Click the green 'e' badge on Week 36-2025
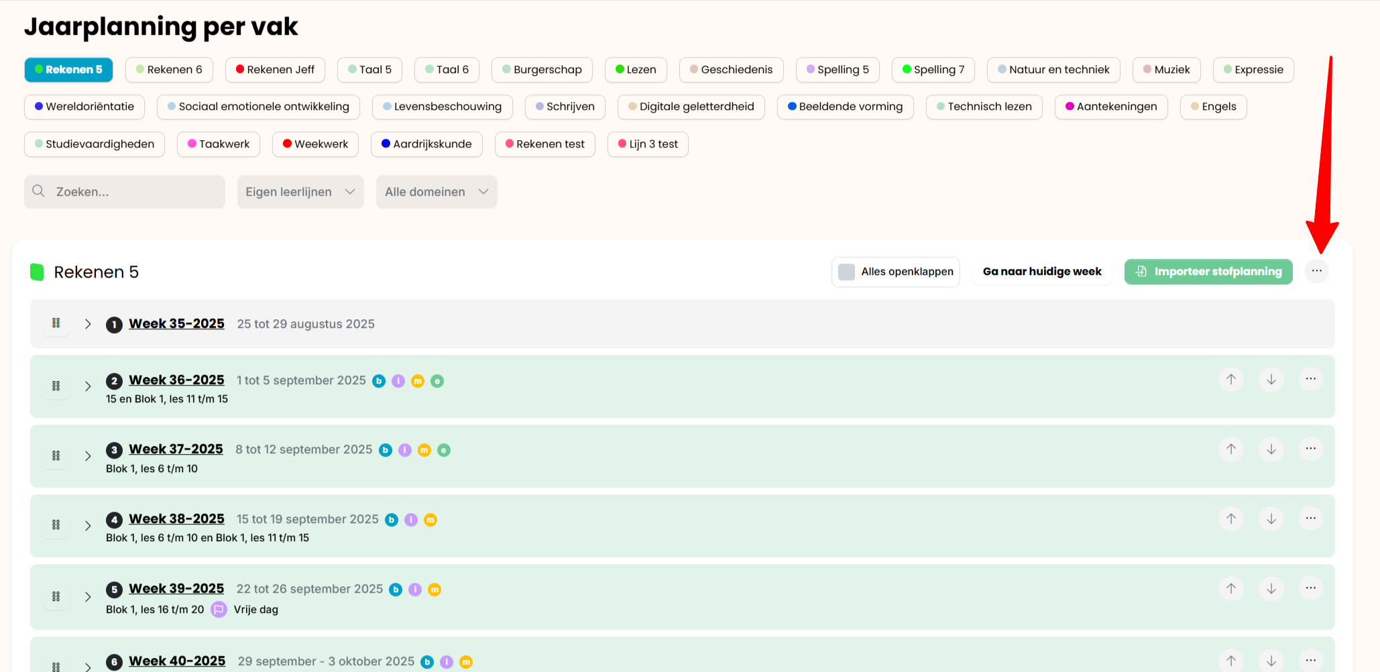This screenshot has width=1380, height=672. pos(437,381)
